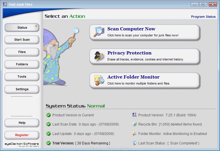Select the Privacy Protection action
The width and height of the screenshot is (220, 151).
point(144,56)
